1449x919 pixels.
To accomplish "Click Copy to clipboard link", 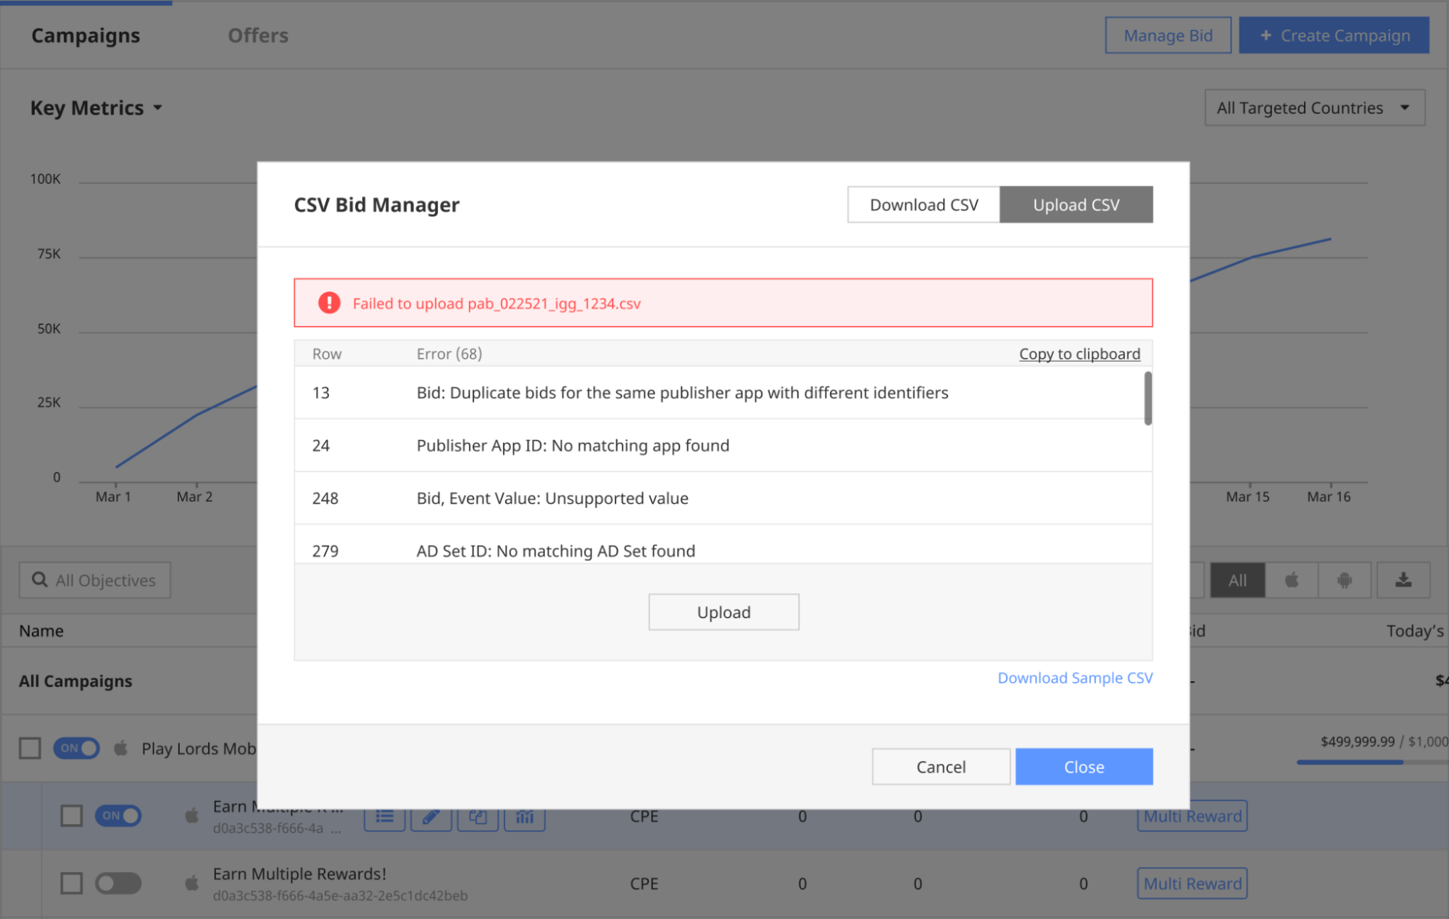I will pos(1079,354).
